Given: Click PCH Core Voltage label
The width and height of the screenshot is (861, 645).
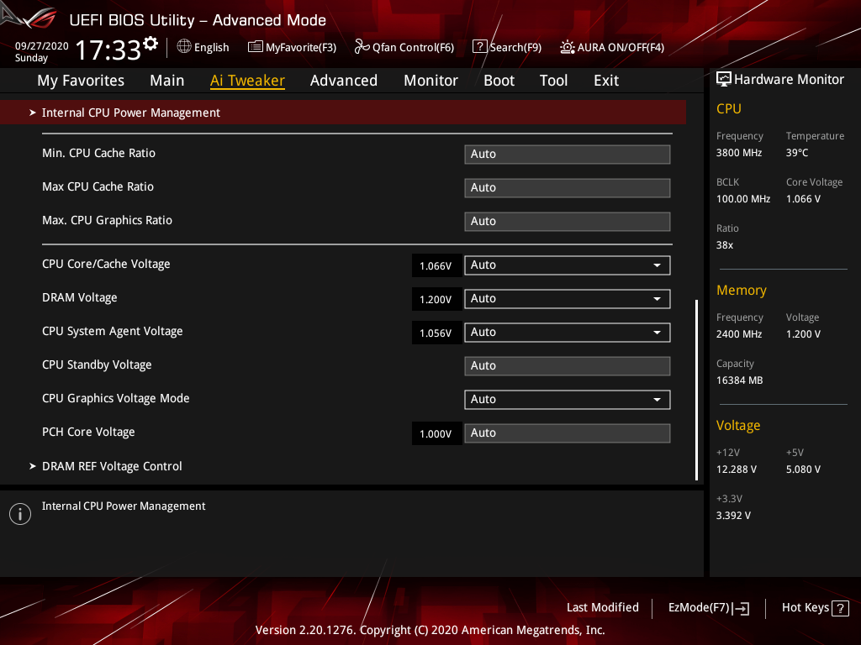Looking at the screenshot, I should pos(88,433).
